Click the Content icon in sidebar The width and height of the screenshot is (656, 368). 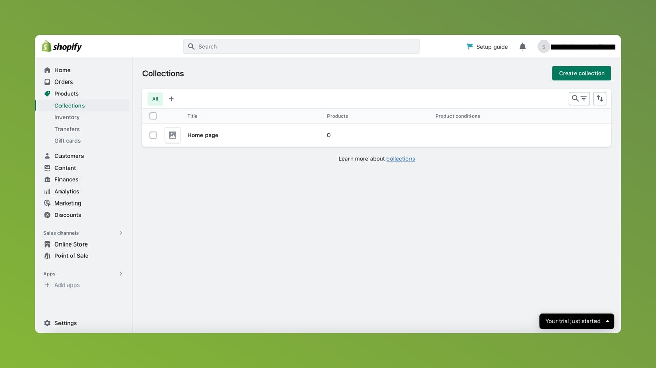click(47, 168)
